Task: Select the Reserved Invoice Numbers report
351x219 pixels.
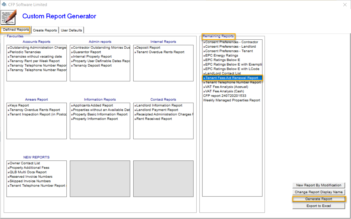Action: 30,177
